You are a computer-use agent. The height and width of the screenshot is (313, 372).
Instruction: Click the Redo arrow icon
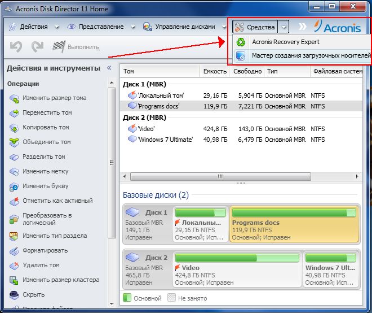coord(38,46)
